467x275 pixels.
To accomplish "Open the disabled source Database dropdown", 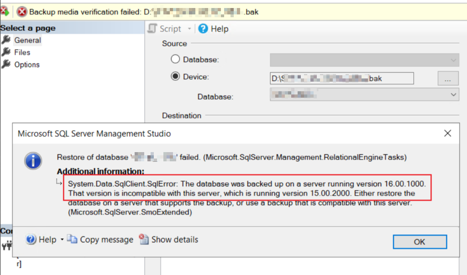I will 364,60.
